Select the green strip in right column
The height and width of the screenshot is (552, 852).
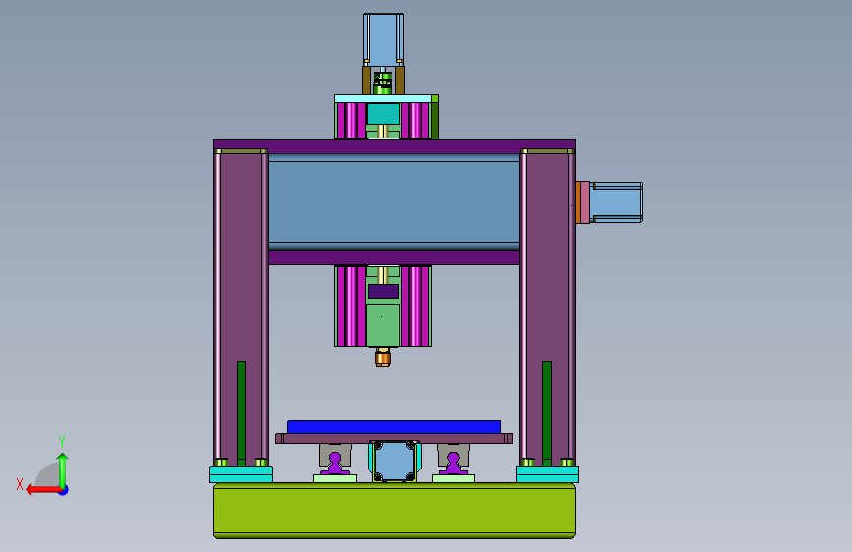pos(547,414)
